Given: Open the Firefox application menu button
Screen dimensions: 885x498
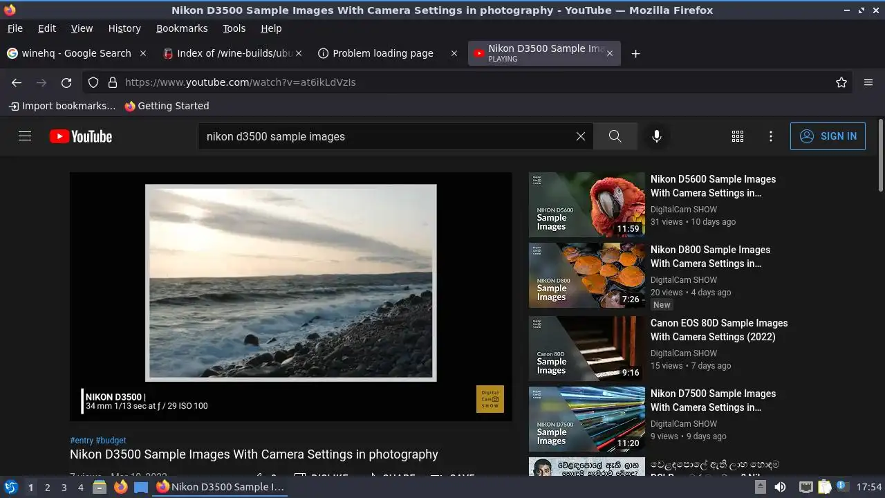Looking at the screenshot, I should [868, 82].
